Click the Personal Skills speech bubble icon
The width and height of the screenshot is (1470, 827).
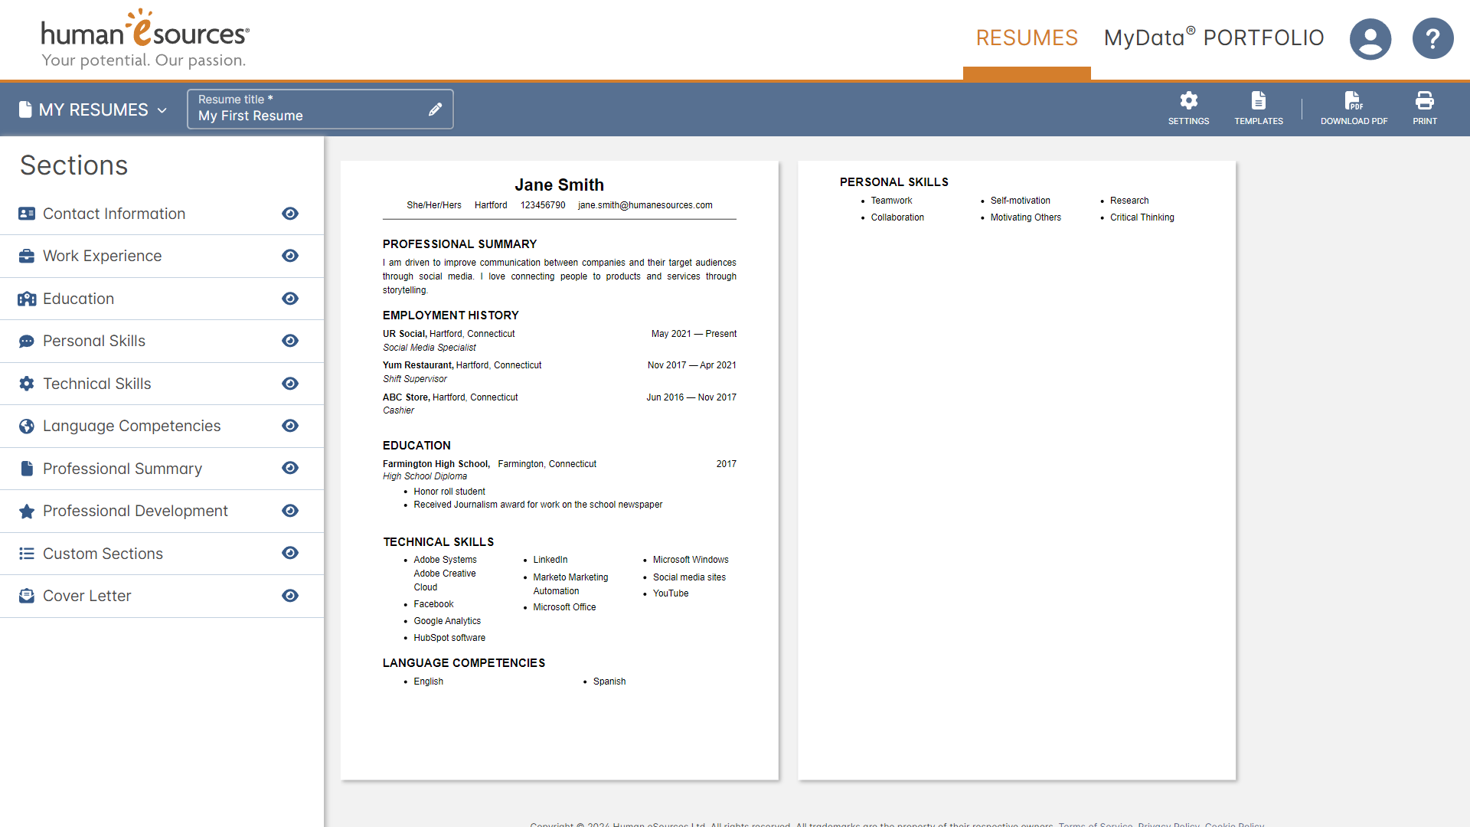click(27, 341)
